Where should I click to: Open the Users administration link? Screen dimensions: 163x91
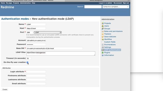click(106, 26)
